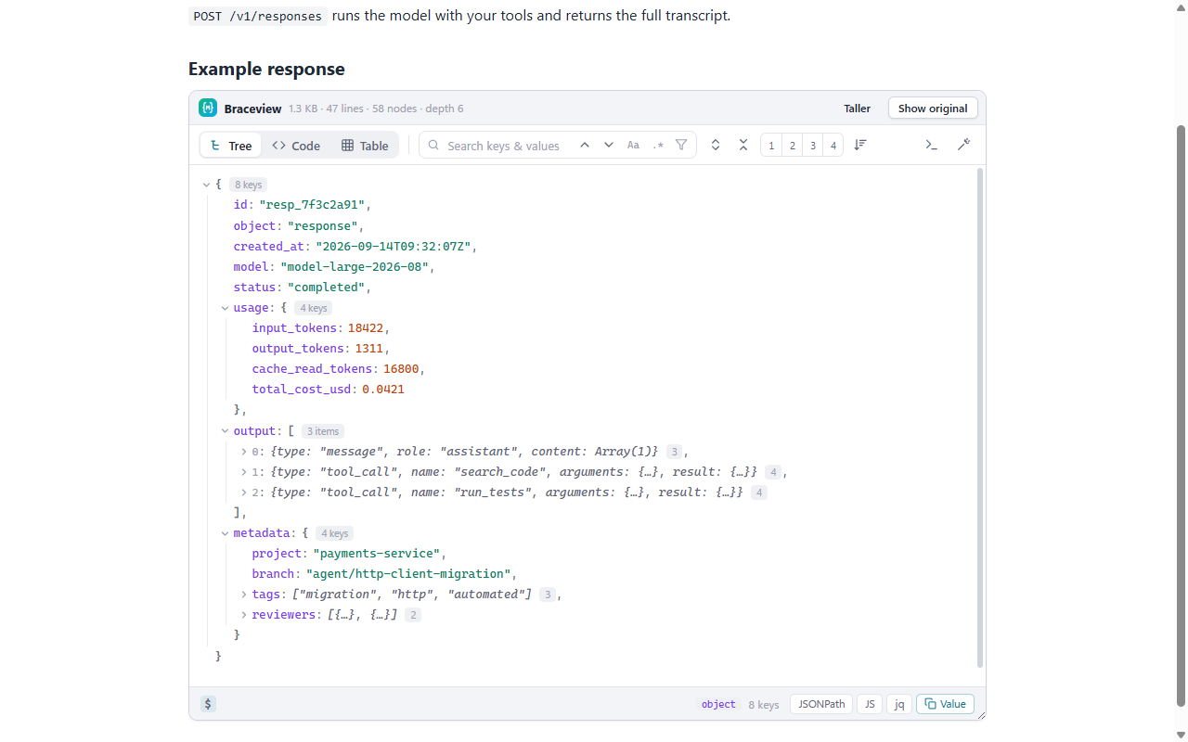Toggle regex search mode (.*)

click(657, 145)
